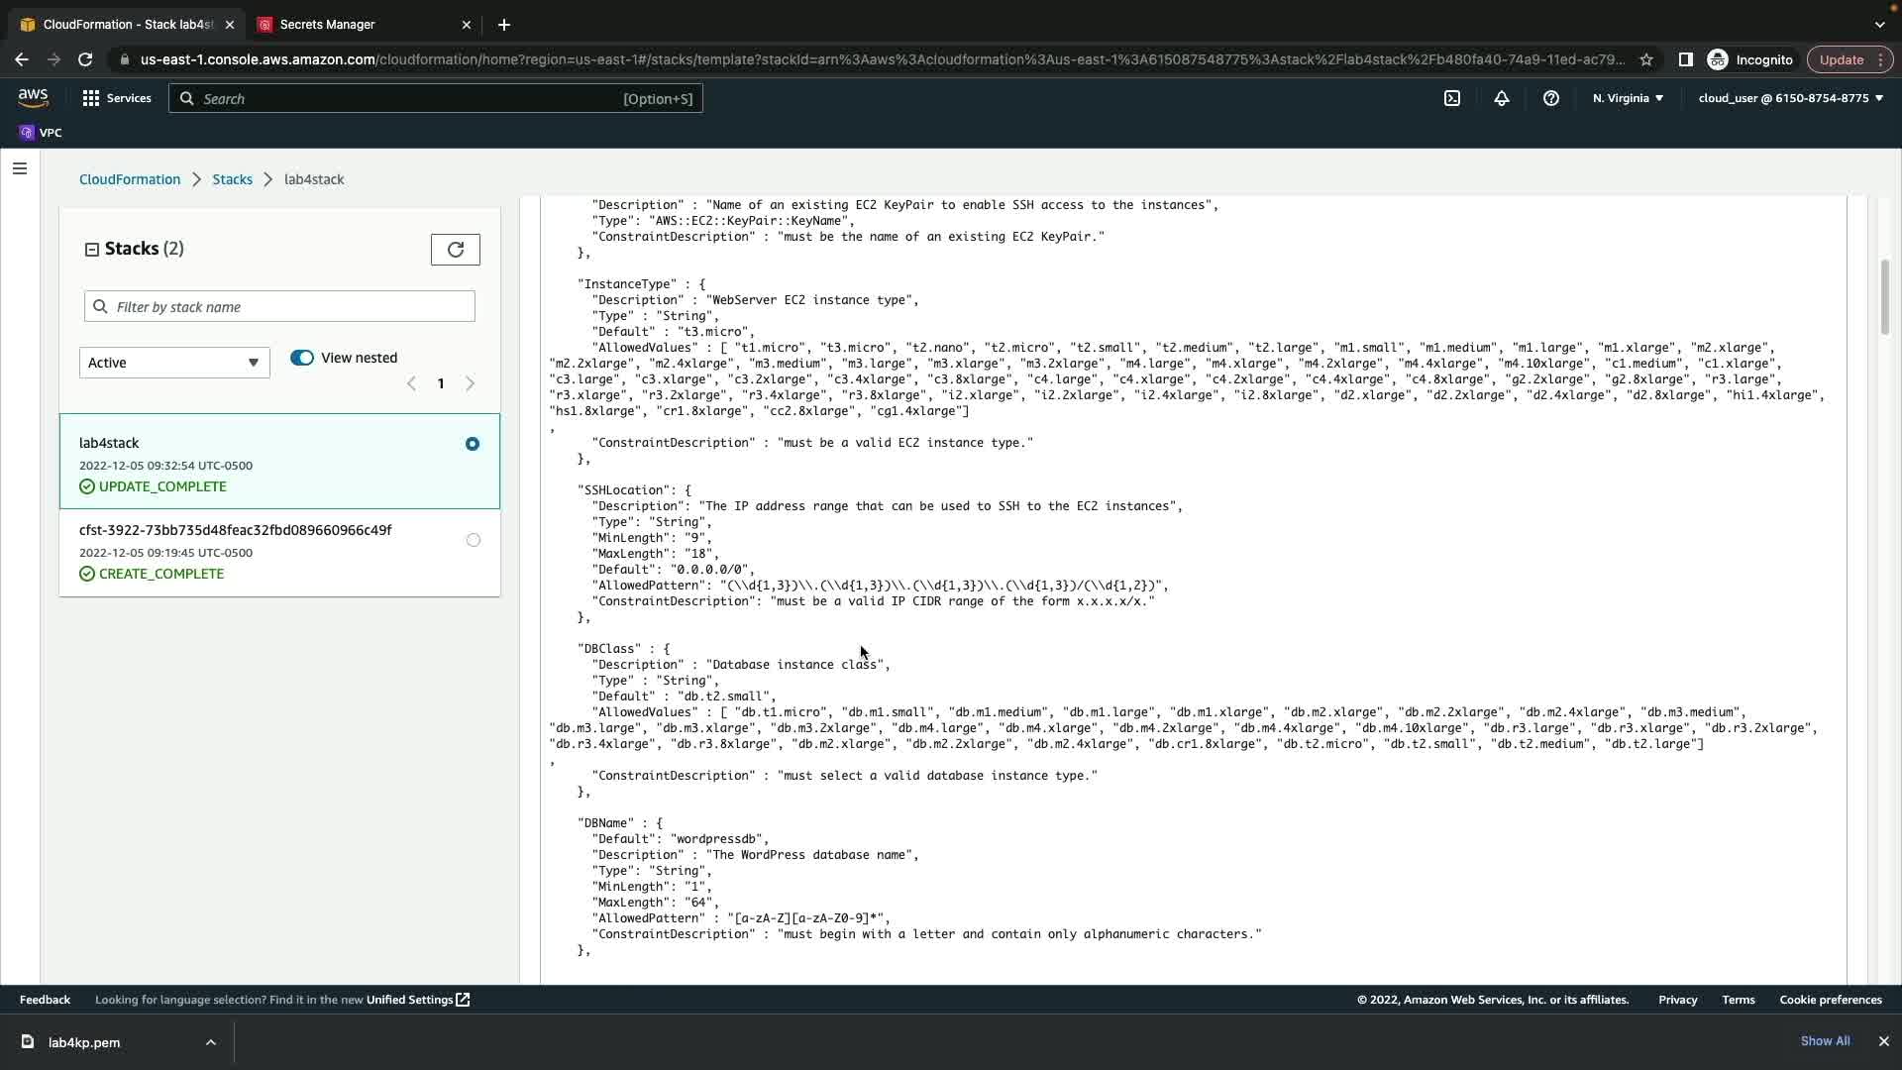Image resolution: width=1902 pixels, height=1070 pixels.
Task: Select the lab4stack radio button
Action: [473, 444]
